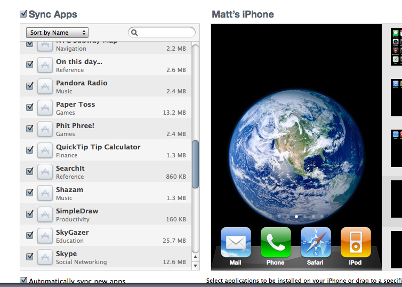
Task: Click the scroll up arrow
Action: (195, 257)
